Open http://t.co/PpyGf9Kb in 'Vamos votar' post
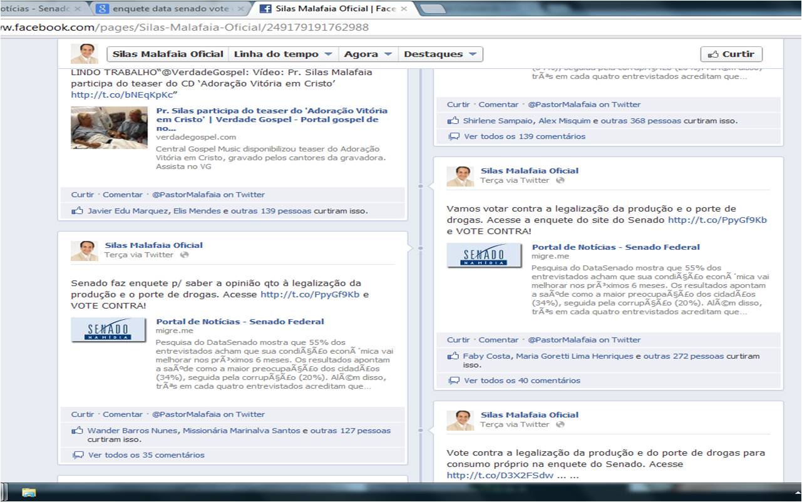This screenshot has width=802, height=502. (717, 220)
